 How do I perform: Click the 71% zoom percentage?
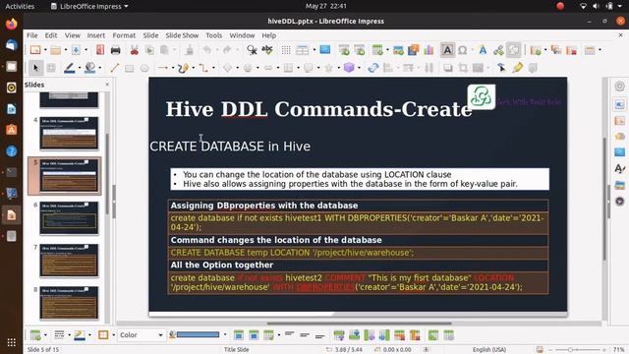619,350
